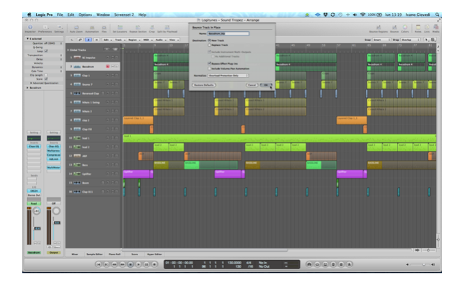The height and width of the screenshot is (283, 474).
Task: Toggle the Clip Length checkbox
Action: pos(46,75)
